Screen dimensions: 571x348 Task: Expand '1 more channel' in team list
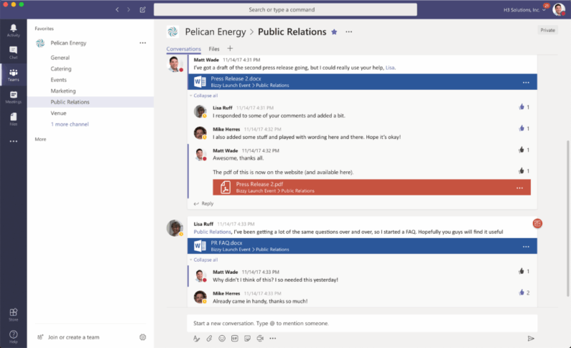tap(69, 124)
